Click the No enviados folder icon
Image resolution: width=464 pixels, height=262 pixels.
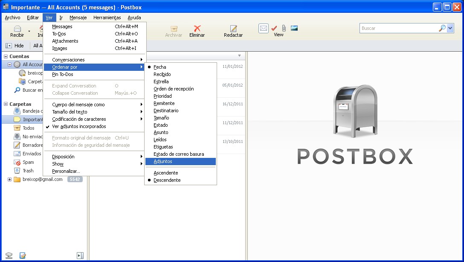[17, 137]
